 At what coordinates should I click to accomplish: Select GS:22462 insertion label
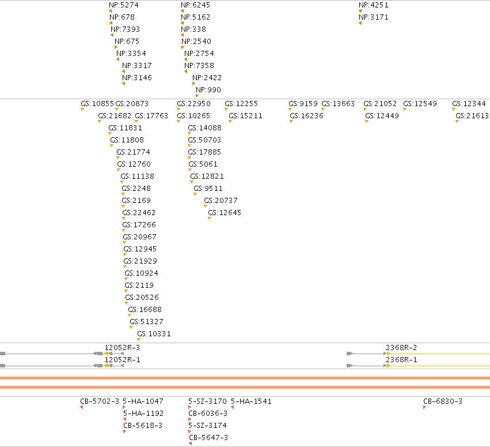coord(139,213)
